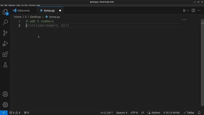
Task: Click the remote window indicator in status bar
Action: pyautogui.click(x=4, y=112)
